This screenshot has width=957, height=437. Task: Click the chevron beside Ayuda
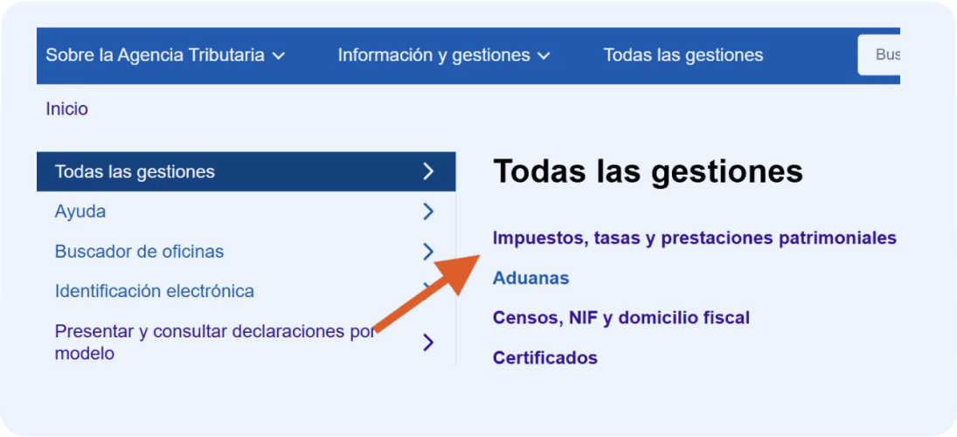(428, 212)
